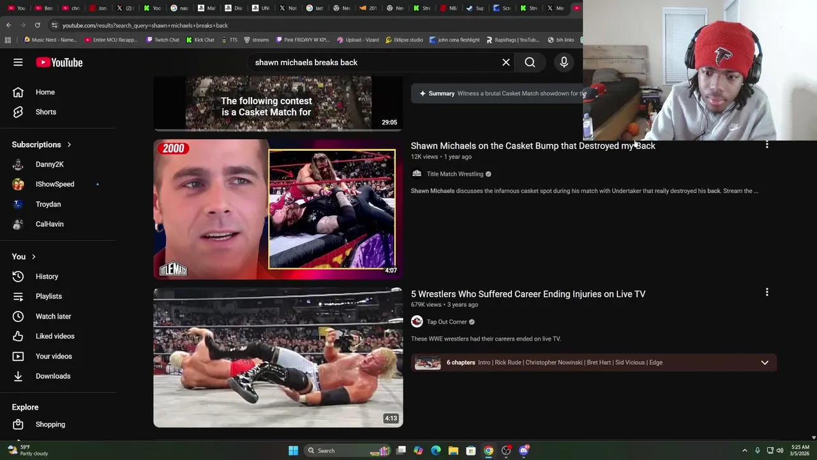
Task: Open Windows Start menu
Action: point(293,450)
